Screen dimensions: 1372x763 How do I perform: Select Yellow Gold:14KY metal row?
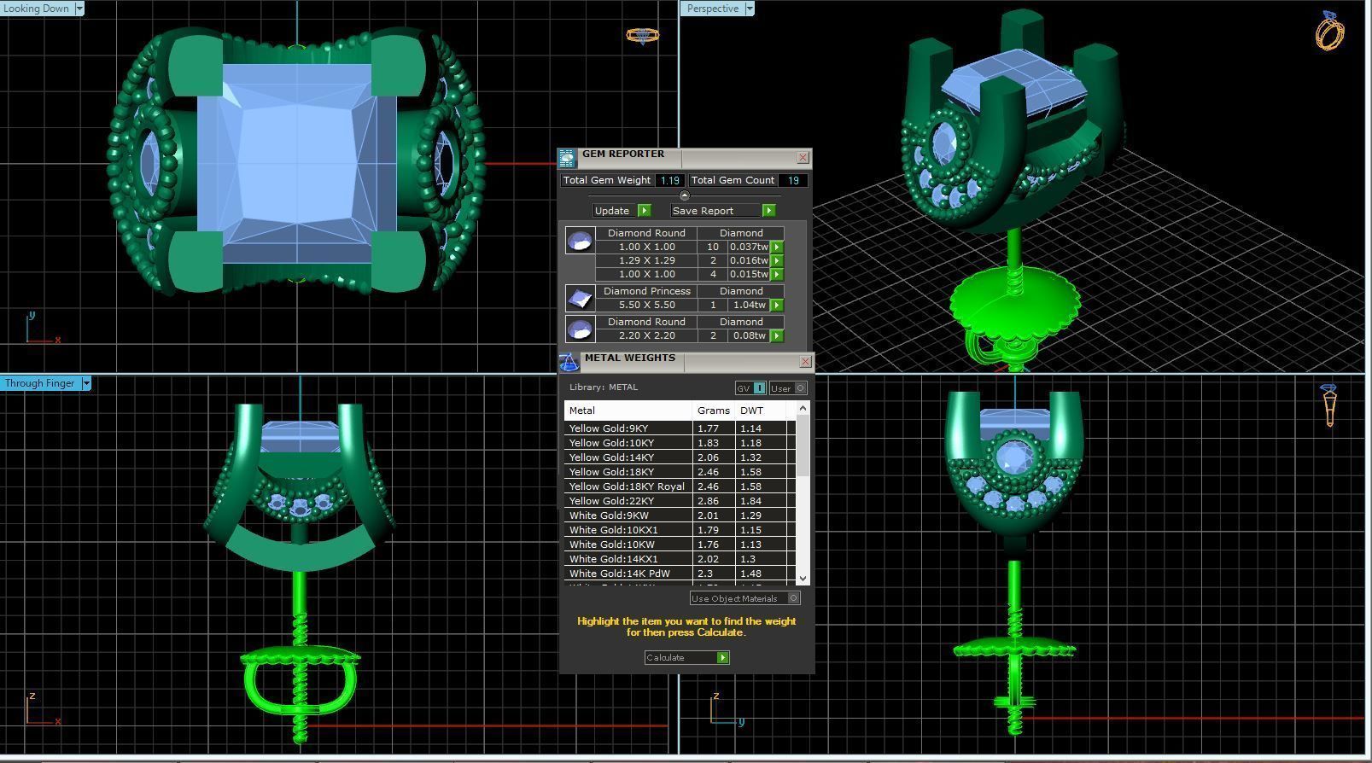point(680,457)
